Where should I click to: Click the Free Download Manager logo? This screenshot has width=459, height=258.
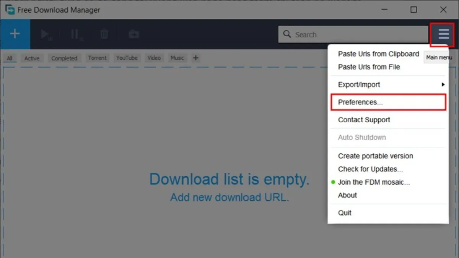[x=10, y=10]
